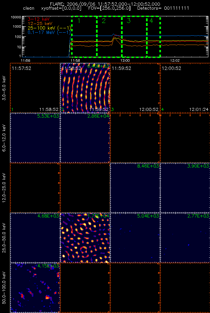Viewport: 210px width, 313px height.
Task: Open the 12.0-25.0 keV panel labeled 3.90E+03
Action: click(x=185, y=188)
